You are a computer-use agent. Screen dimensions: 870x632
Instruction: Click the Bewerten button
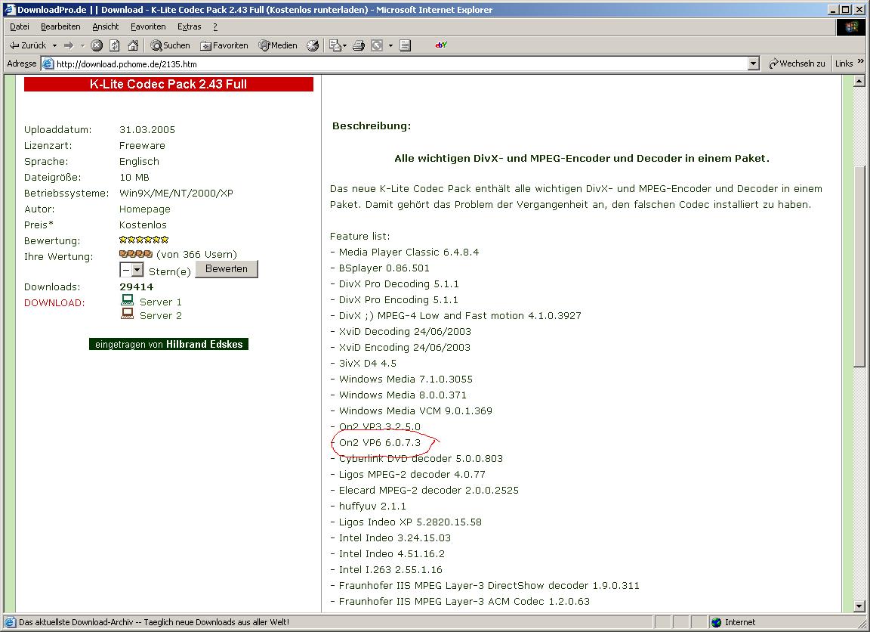point(227,269)
